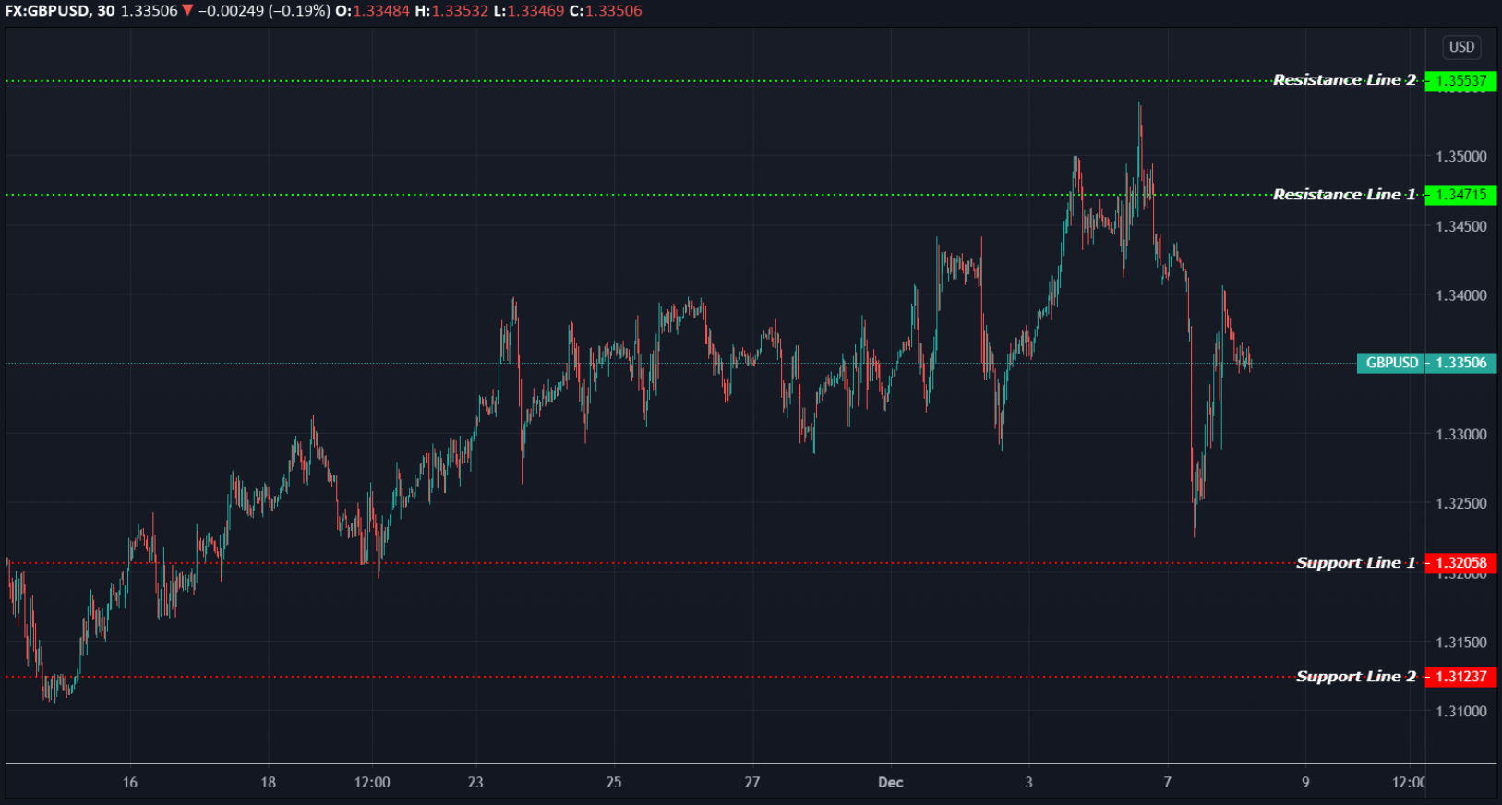The width and height of the screenshot is (1502, 805).
Task: Click the 1.33506 last price tag on axis
Action: (x=1460, y=363)
